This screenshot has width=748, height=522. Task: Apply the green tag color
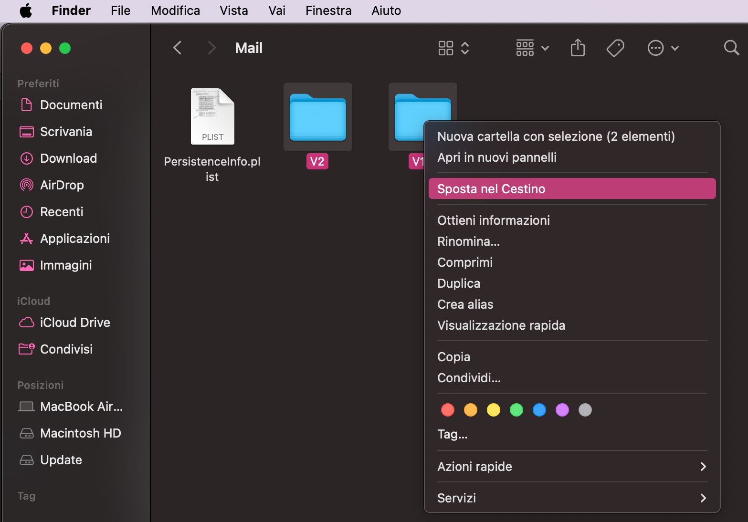(516, 410)
